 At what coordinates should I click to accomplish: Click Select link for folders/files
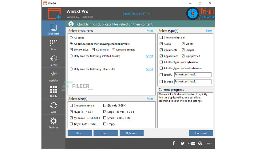tap(149, 69)
